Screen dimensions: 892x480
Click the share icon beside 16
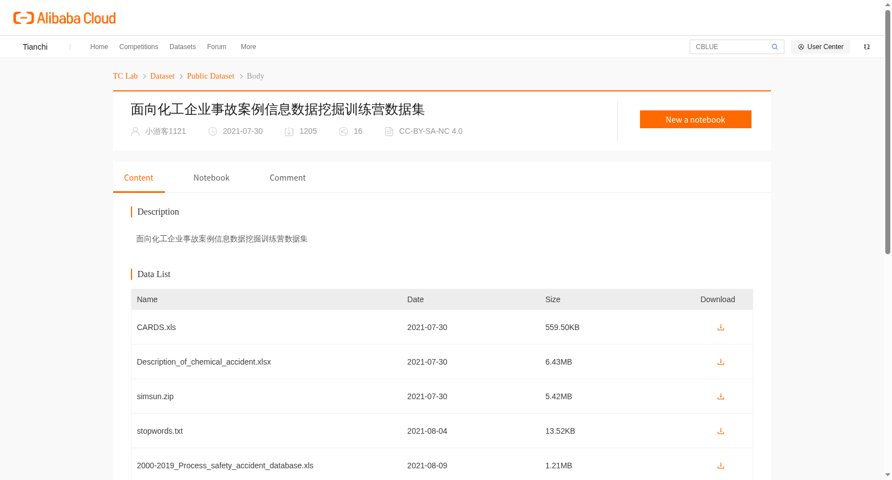click(343, 132)
